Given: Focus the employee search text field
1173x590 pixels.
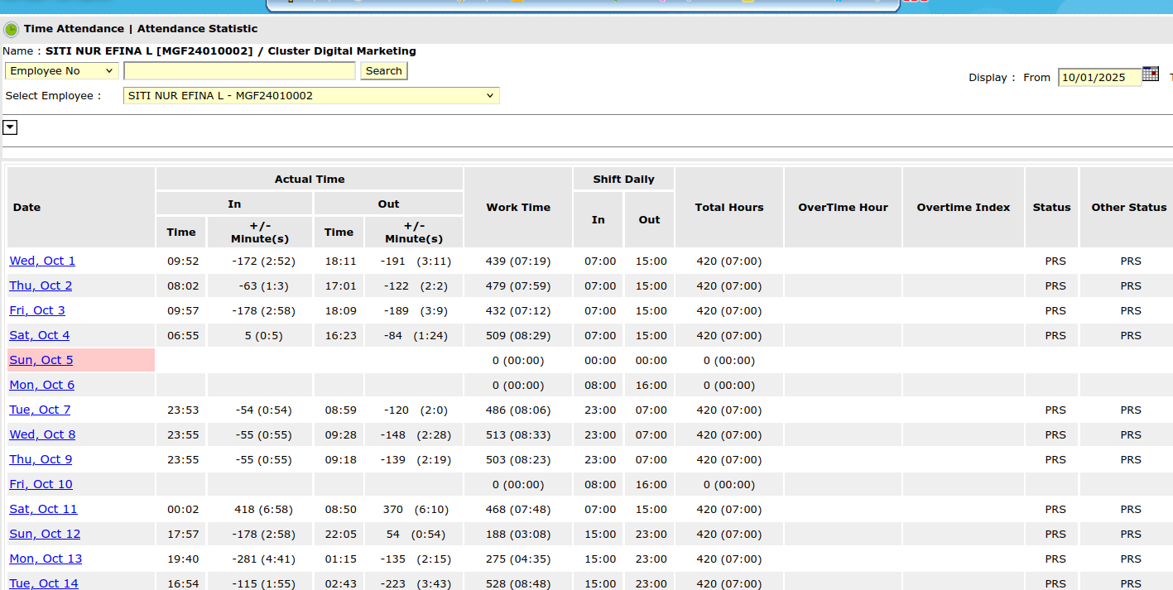Looking at the screenshot, I should [239, 71].
